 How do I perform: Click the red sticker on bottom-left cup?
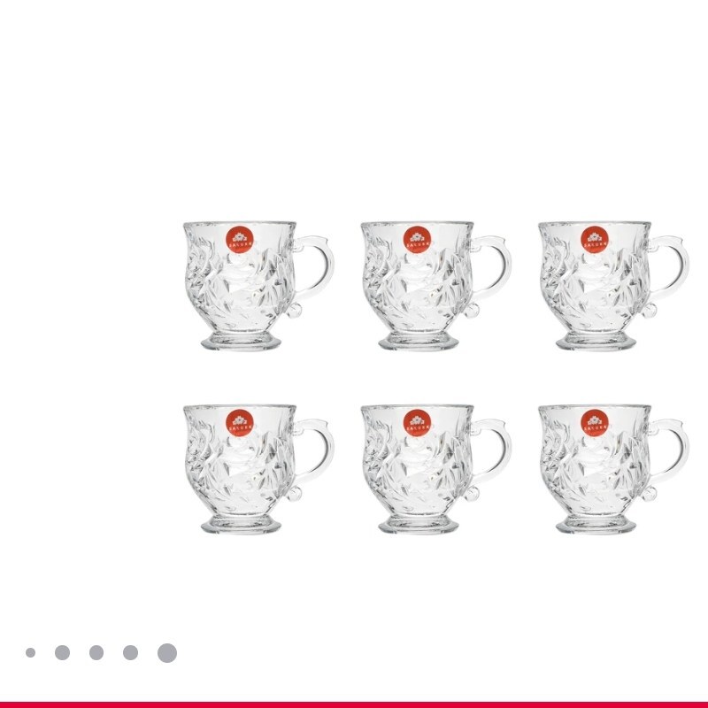[240, 424]
